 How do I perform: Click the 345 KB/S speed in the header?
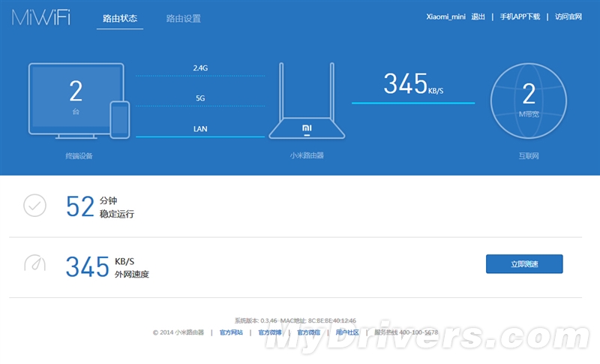pyautogui.click(x=413, y=84)
